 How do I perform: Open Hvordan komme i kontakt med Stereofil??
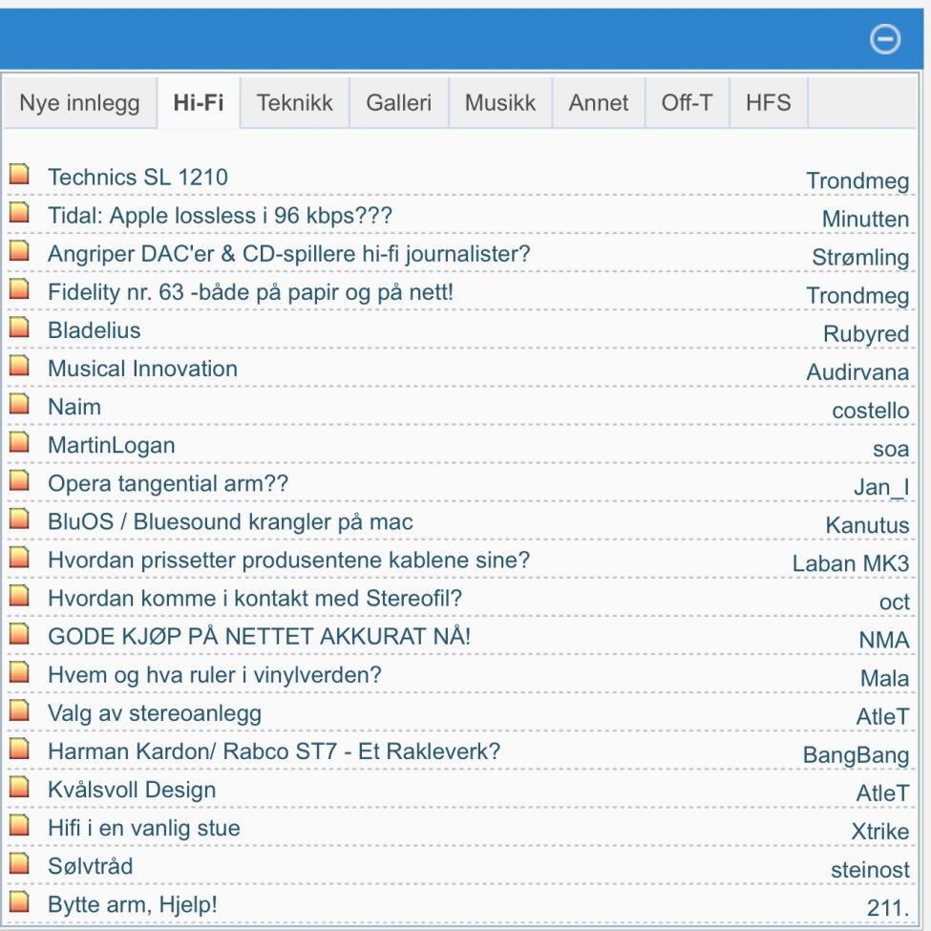coord(255,599)
